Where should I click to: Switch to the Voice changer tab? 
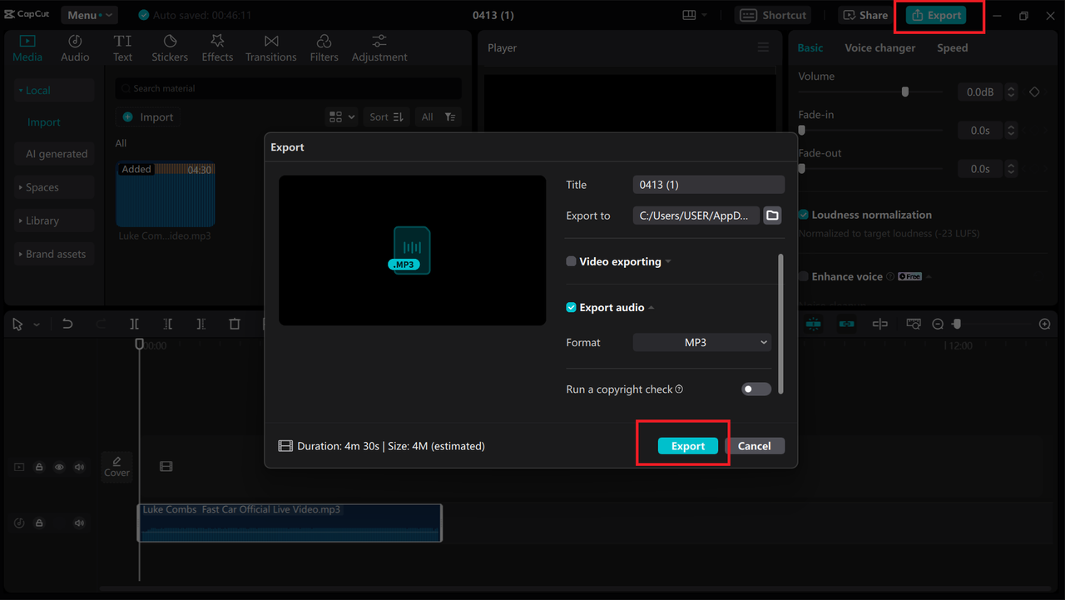[x=879, y=47]
